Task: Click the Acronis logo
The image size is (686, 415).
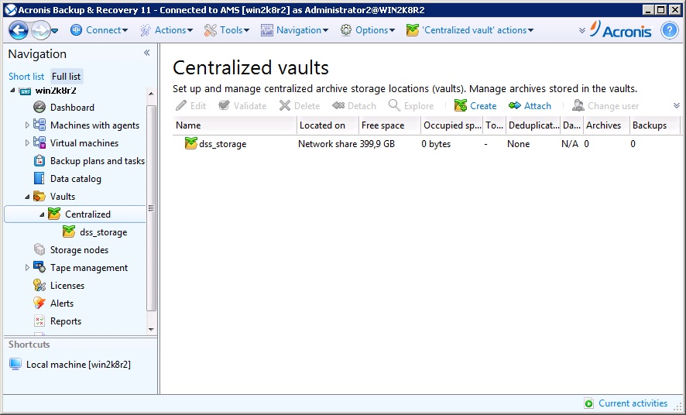Action: coord(621,29)
